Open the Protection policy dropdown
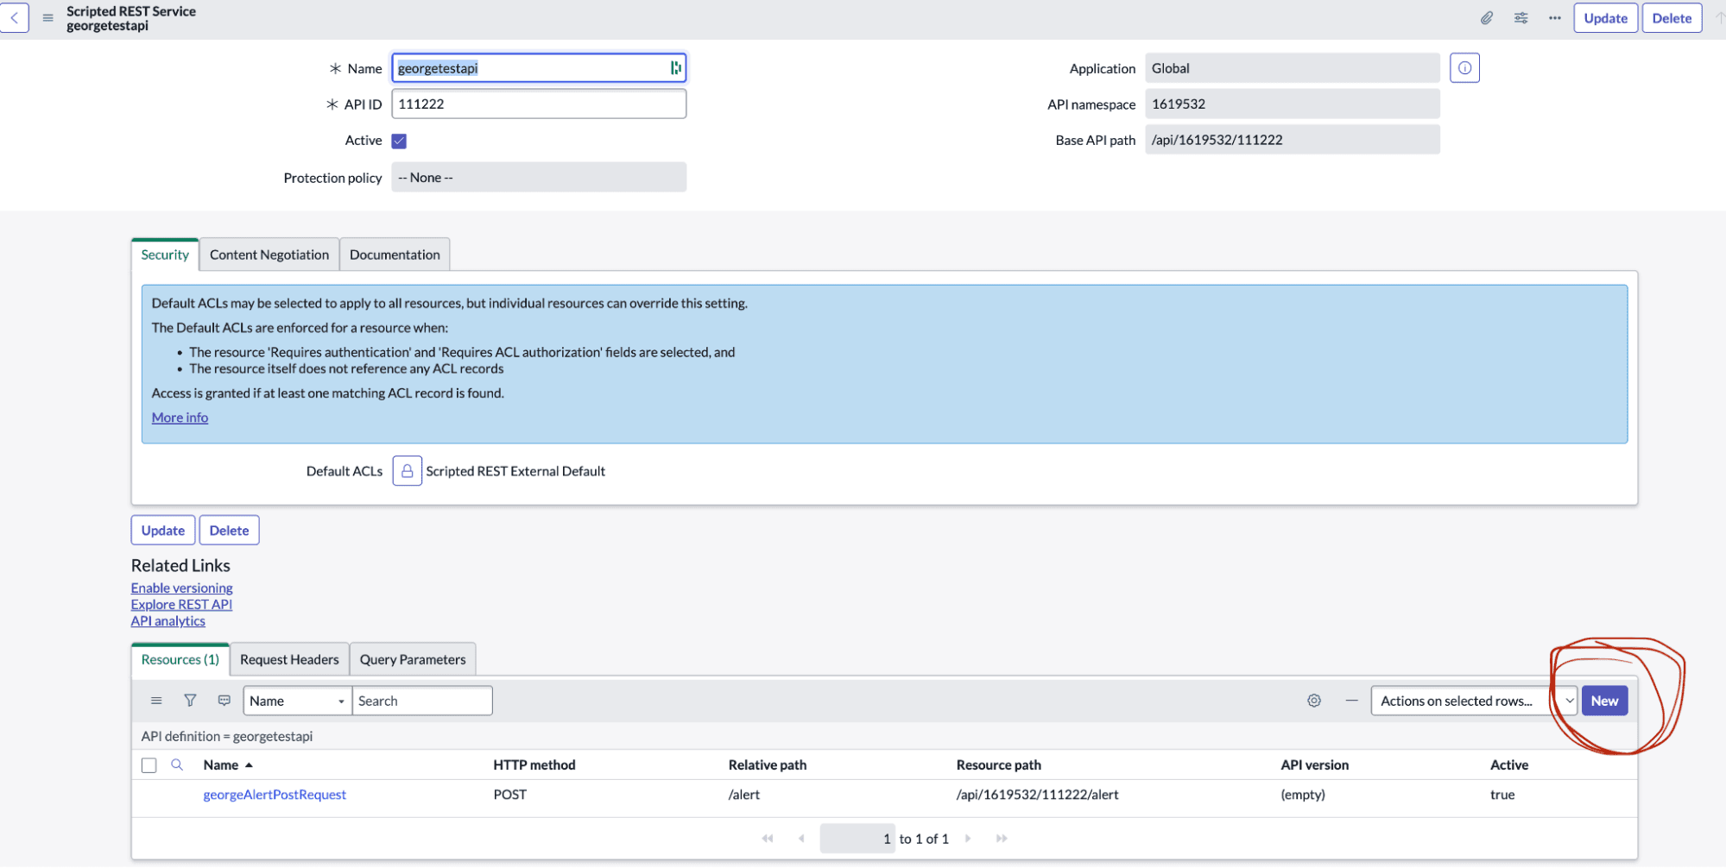Viewport: 1726px width, 868px height. tap(539, 178)
